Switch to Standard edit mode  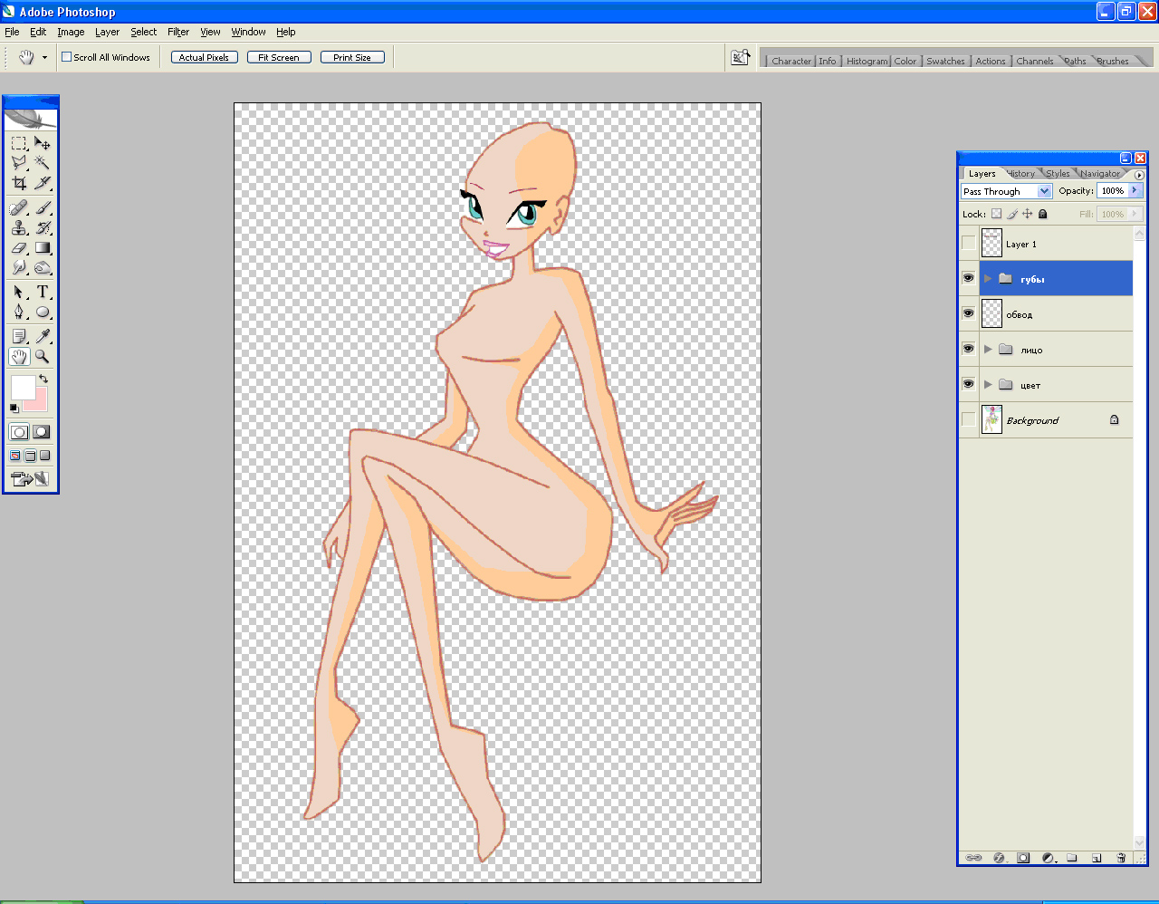(19, 432)
